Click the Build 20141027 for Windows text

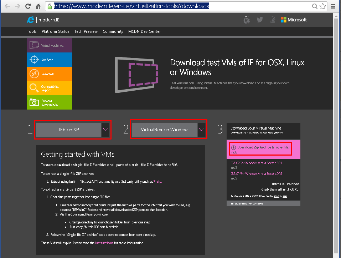coord(247,203)
